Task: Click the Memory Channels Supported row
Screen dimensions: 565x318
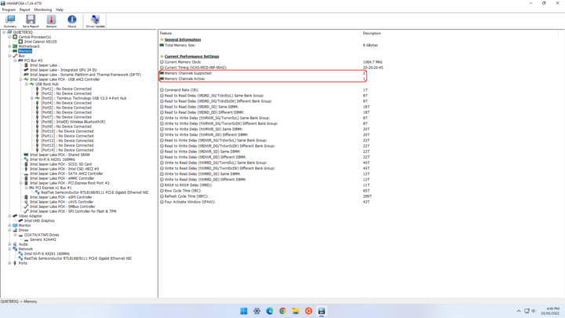Action: click(x=262, y=73)
